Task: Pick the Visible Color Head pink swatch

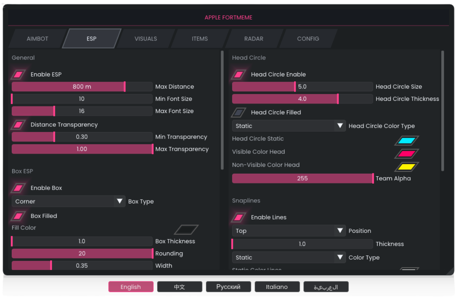Action: [407, 154]
